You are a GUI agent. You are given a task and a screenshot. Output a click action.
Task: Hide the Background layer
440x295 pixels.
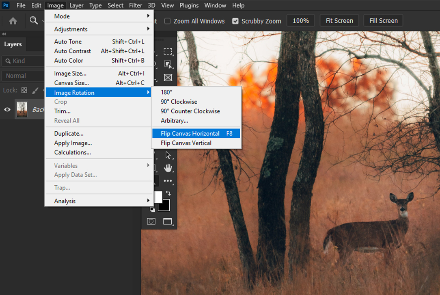point(6,109)
